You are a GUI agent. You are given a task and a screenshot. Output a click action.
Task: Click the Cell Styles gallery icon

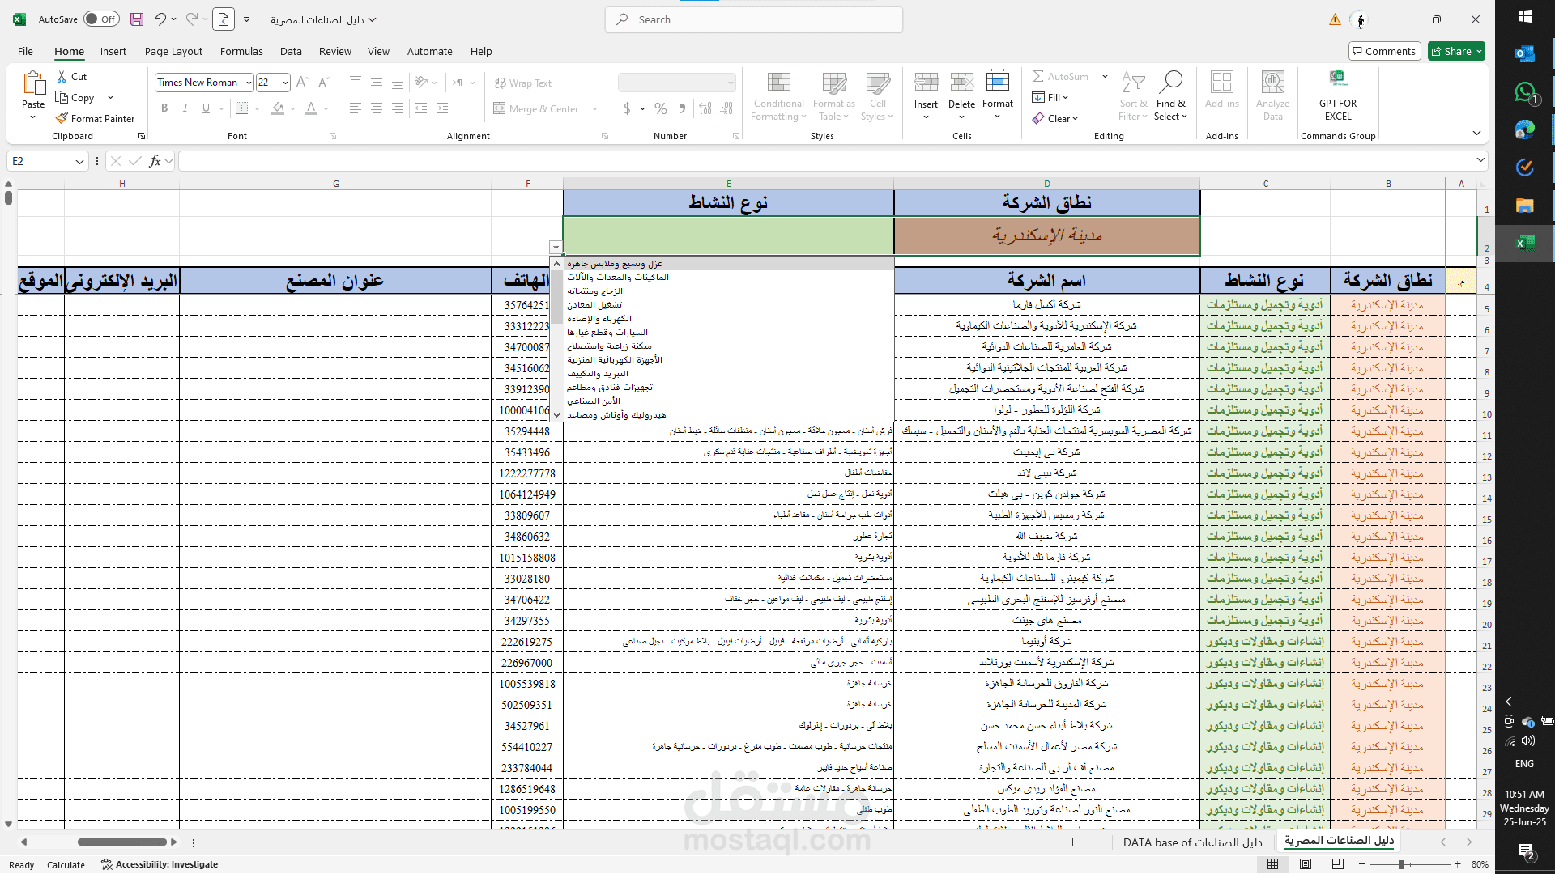click(878, 83)
